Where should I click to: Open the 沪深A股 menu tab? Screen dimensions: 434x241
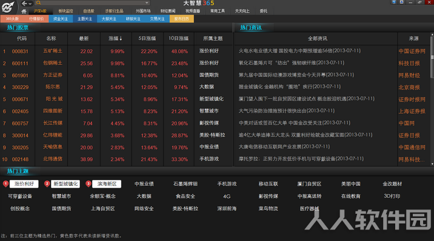pos(40,11)
